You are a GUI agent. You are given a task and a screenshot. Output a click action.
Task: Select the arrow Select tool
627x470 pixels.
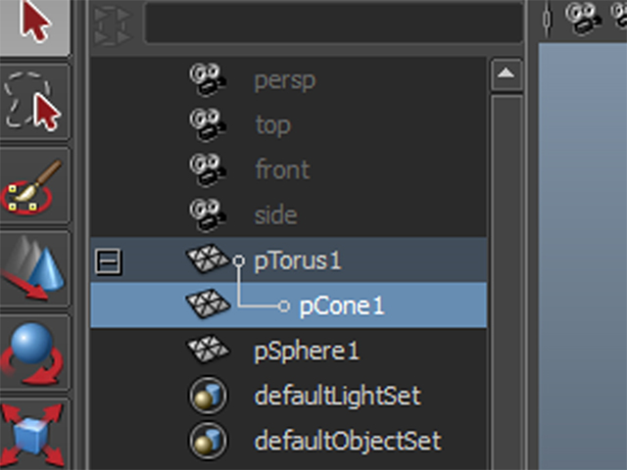coord(34,23)
